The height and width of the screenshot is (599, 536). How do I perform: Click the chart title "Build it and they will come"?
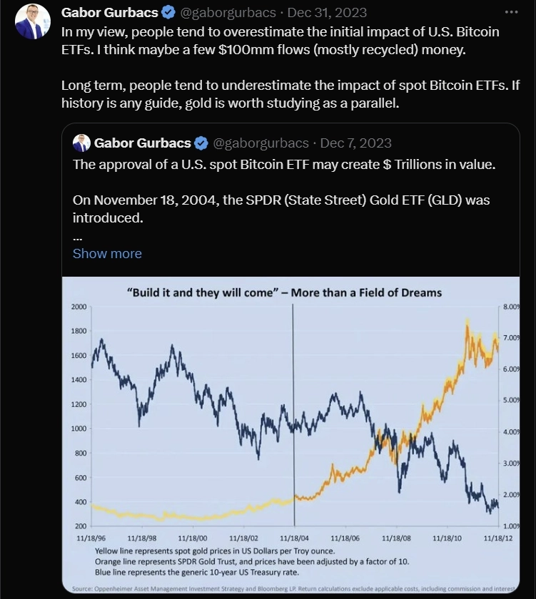point(294,292)
